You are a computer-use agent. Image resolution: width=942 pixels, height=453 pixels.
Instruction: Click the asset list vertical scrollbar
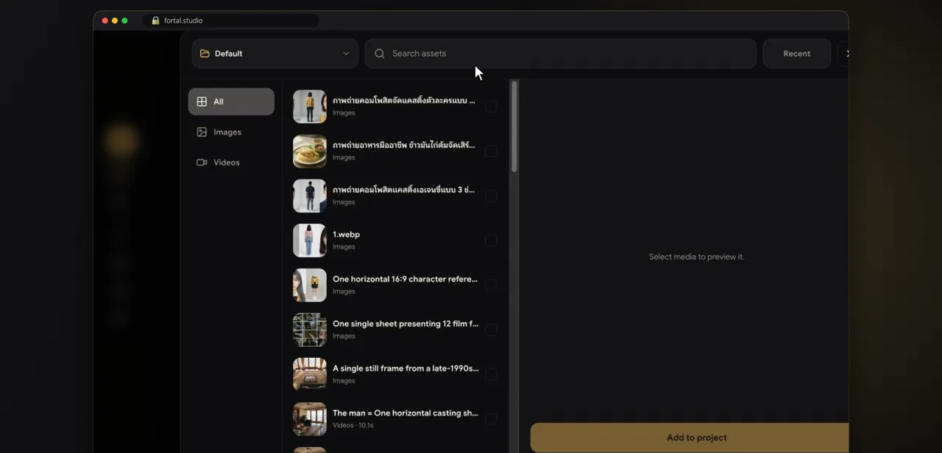(514, 127)
